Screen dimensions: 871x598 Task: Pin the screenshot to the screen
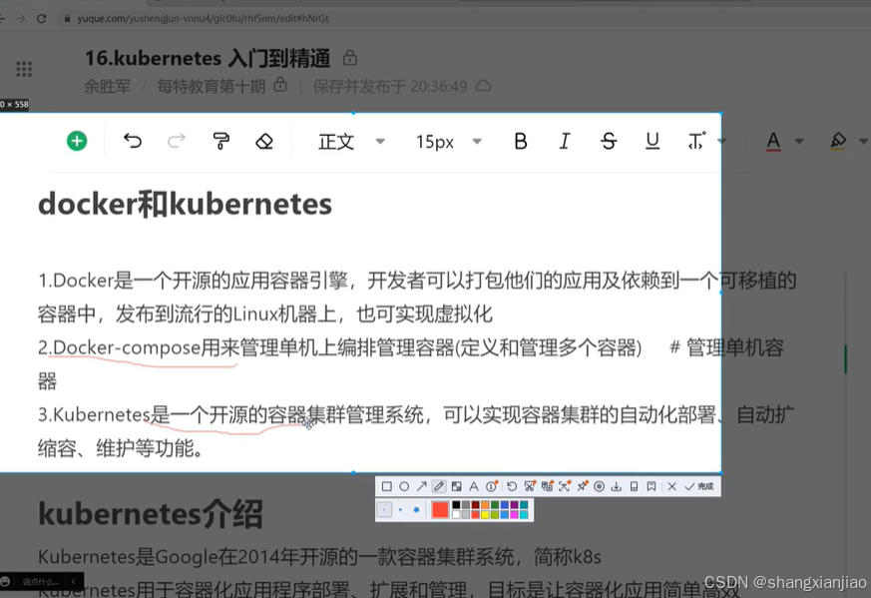point(582,486)
